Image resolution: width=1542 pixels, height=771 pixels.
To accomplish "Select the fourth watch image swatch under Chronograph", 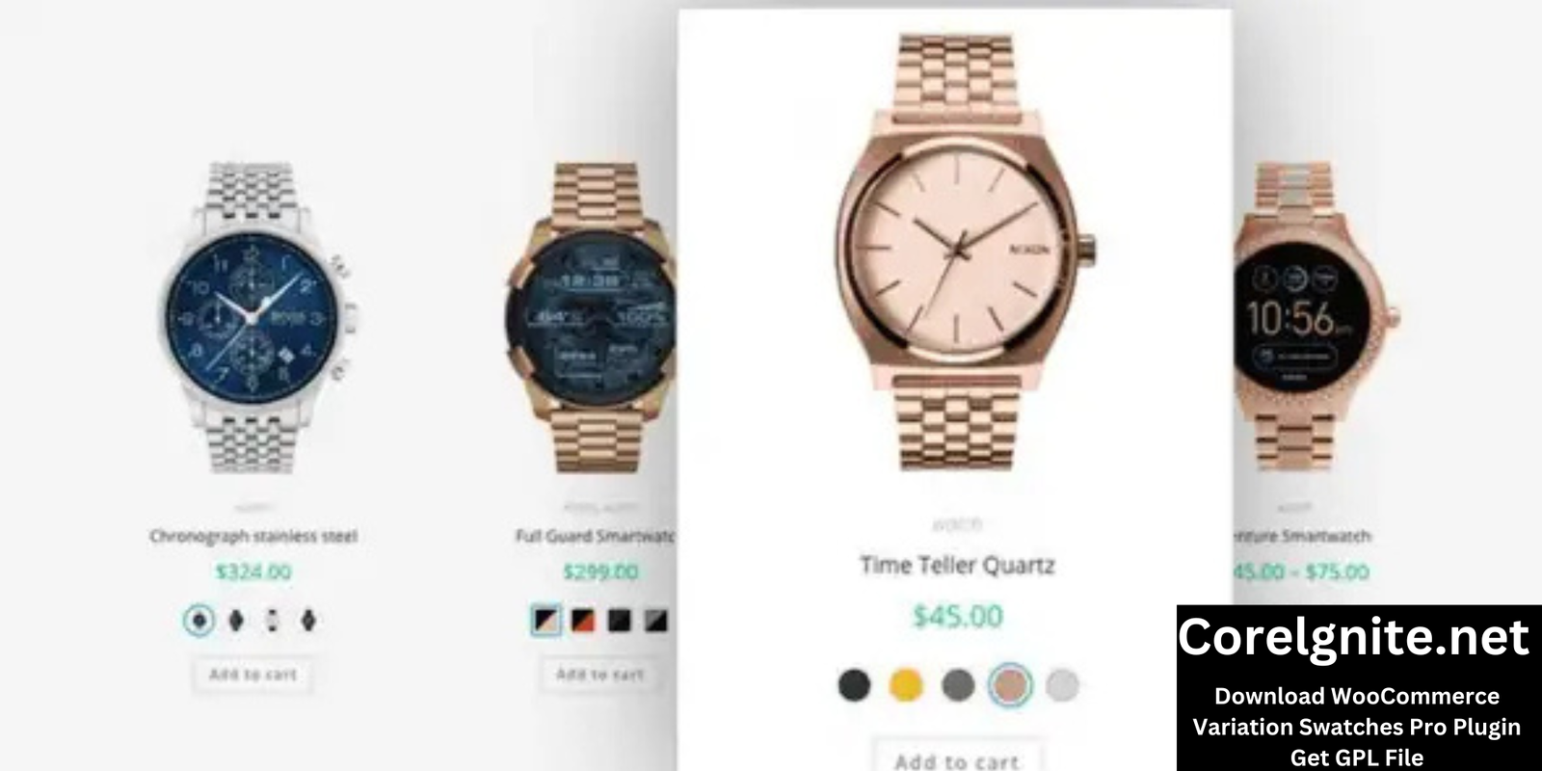I will [308, 621].
